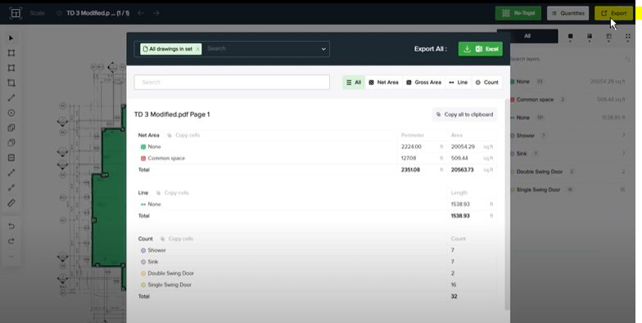Click the Single Swing Door color swatch

(143, 285)
